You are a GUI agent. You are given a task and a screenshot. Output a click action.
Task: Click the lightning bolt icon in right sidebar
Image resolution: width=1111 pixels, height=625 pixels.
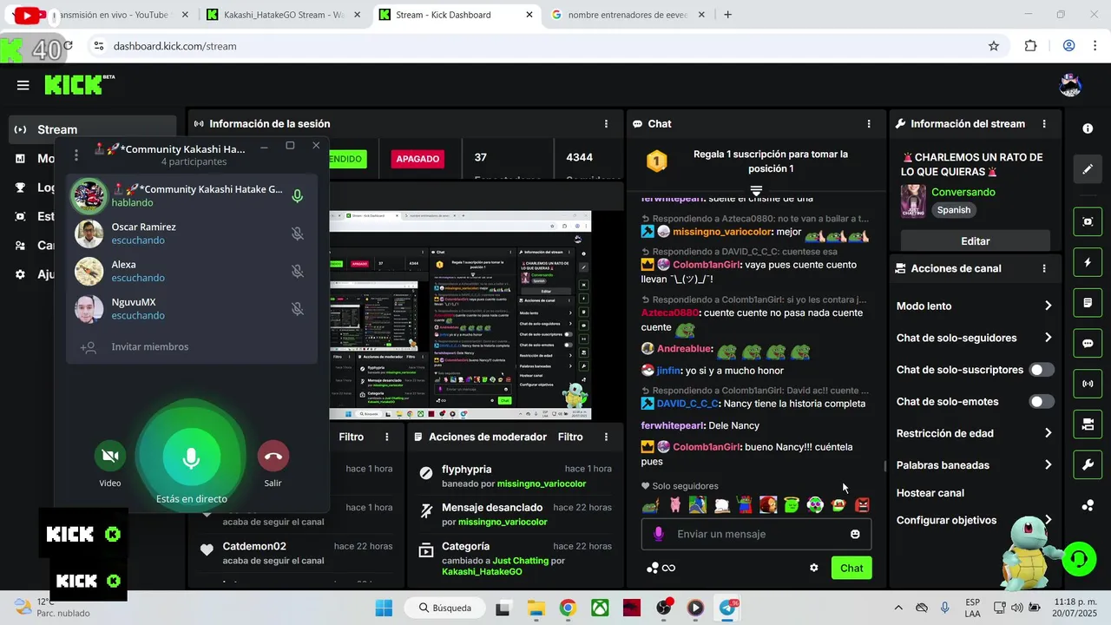coord(1088,262)
